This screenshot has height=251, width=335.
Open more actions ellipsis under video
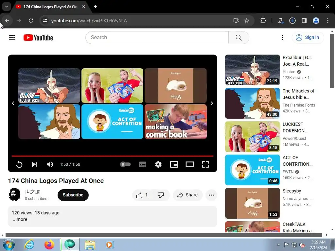tap(211, 195)
